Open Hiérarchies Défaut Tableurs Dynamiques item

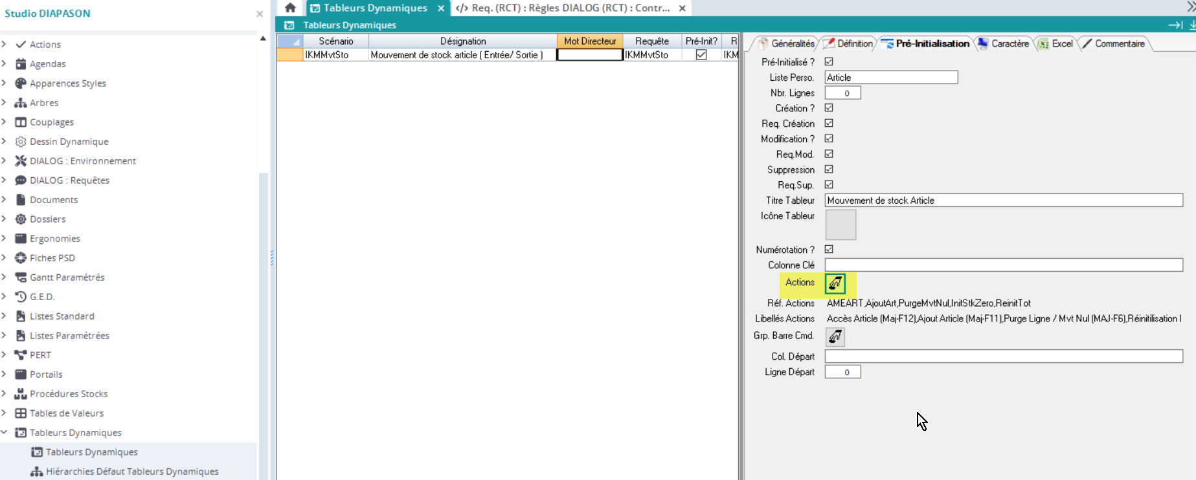pos(132,471)
